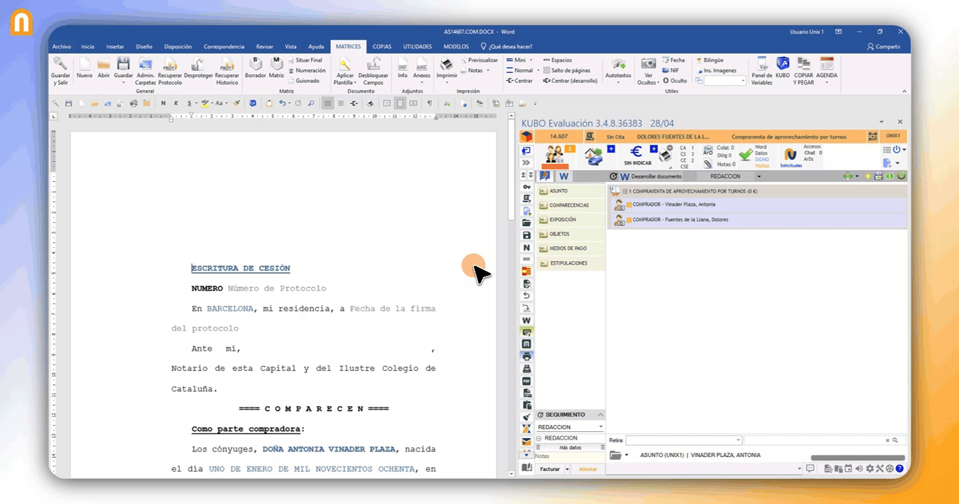959x504 pixels.
Task: Open the UTILIDADES ribbon tab
Action: click(x=418, y=46)
